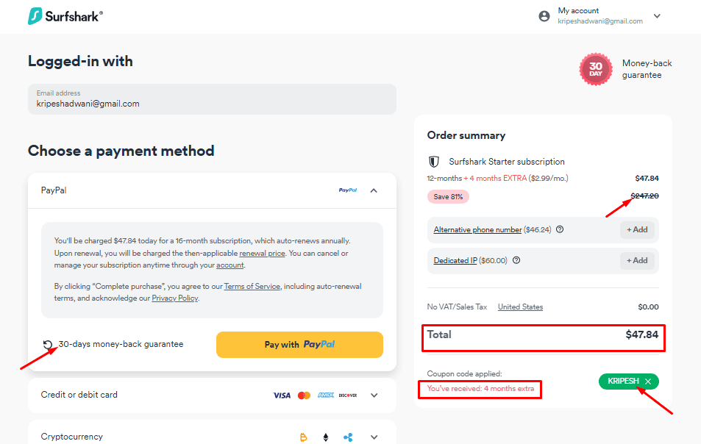The height and width of the screenshot is (444, 701).
Task: Remove the KRIPESH coupon code
Action: 648,382
